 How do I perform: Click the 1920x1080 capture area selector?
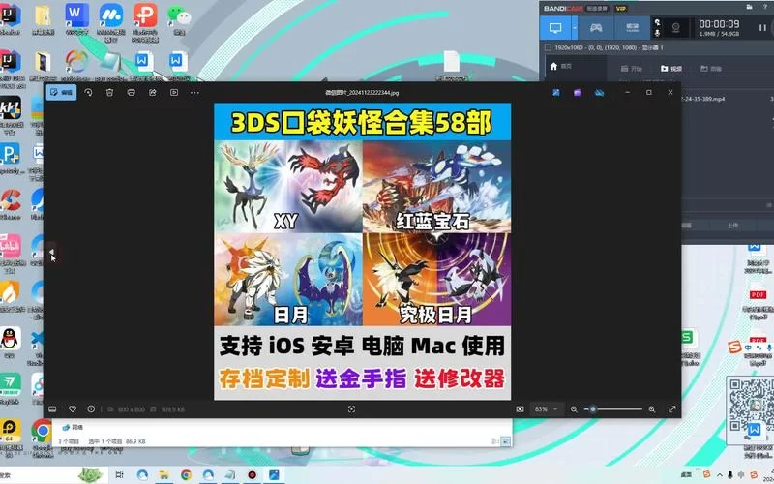point(605,47)
